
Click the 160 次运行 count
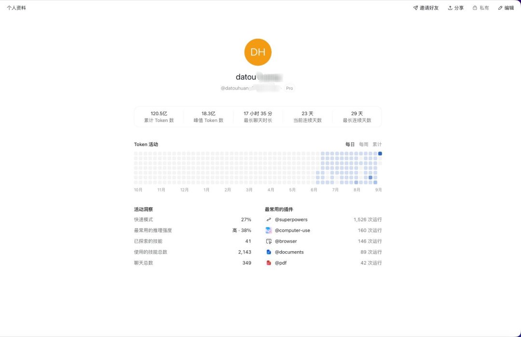[x=370, y=230]
